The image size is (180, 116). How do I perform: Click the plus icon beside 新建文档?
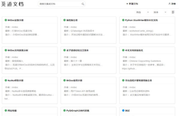[127, 4]
